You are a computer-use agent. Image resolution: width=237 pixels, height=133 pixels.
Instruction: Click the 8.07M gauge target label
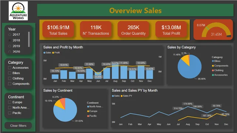[201, 25]
